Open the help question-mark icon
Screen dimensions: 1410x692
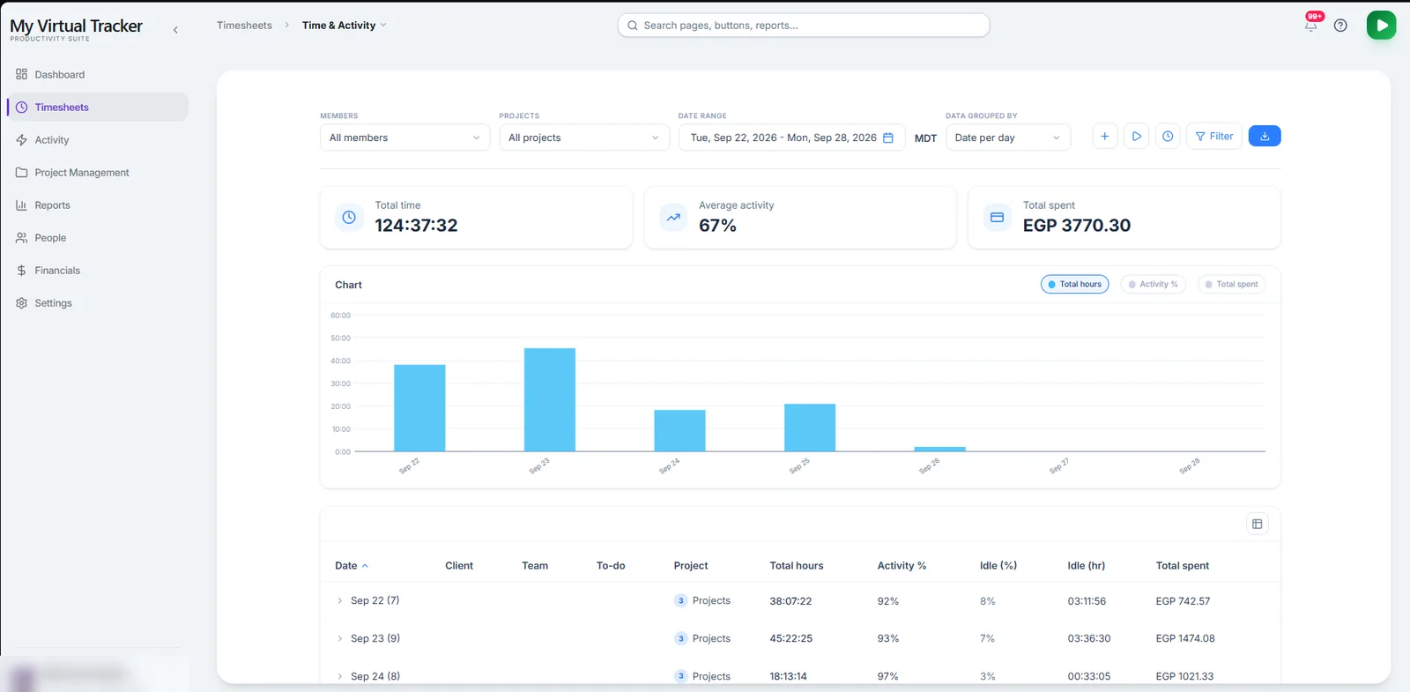pos(1340,26)
